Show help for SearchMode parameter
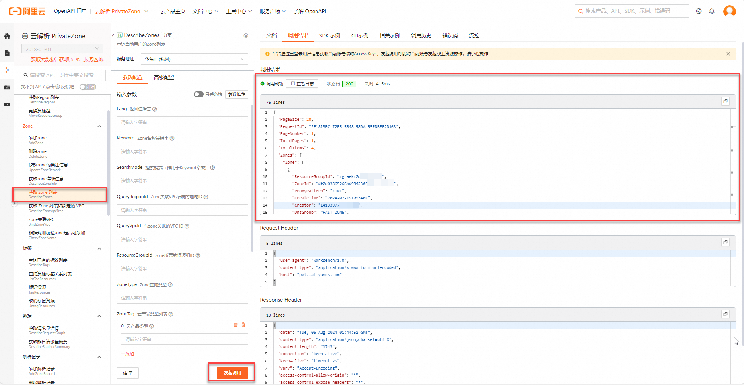Image resolution: width=744 pixels, height=385 pixels. 212,168
